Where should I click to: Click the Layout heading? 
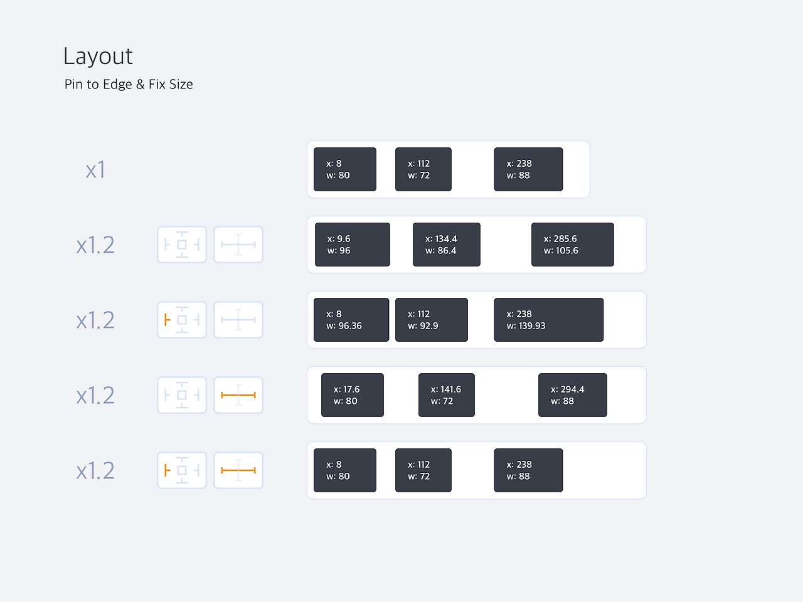point(98,56)
